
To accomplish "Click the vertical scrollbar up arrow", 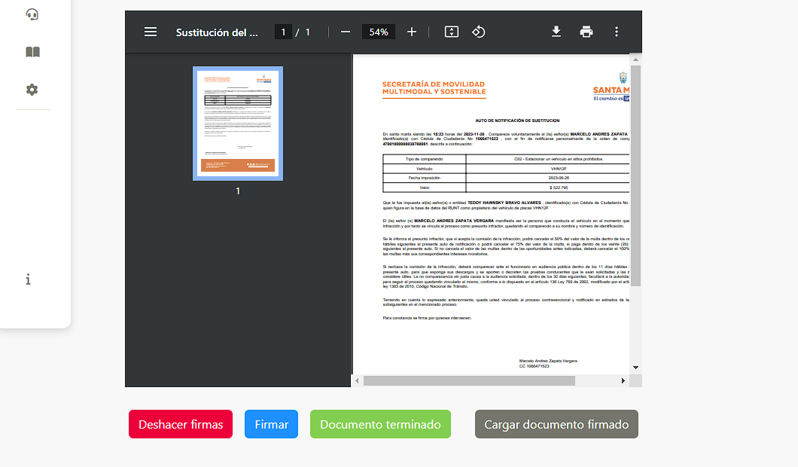I will coord(635,60).
